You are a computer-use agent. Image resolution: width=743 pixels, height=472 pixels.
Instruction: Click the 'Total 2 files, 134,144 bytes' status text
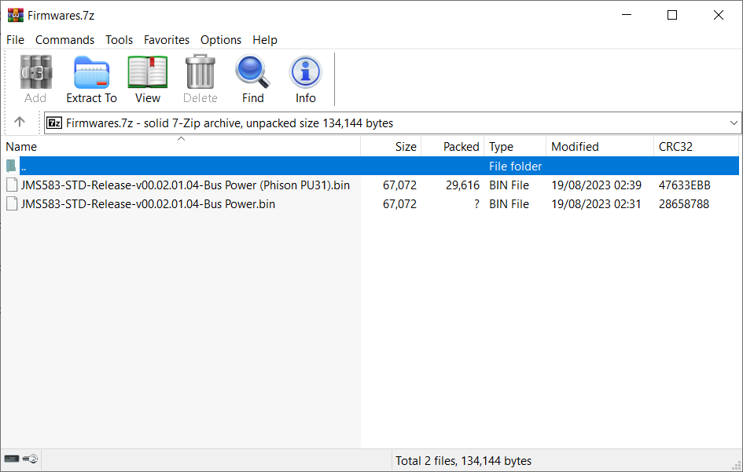pos(463,461)
